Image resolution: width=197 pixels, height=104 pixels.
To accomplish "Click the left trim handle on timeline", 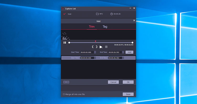I will click(x=69, y=43).
